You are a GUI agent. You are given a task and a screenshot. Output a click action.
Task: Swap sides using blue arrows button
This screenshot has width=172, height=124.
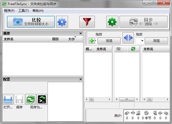click(x=128, y=38)
